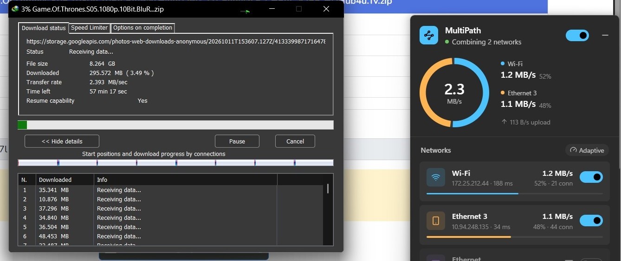Click the storage.googleapis.com download URL

point(176,41)
